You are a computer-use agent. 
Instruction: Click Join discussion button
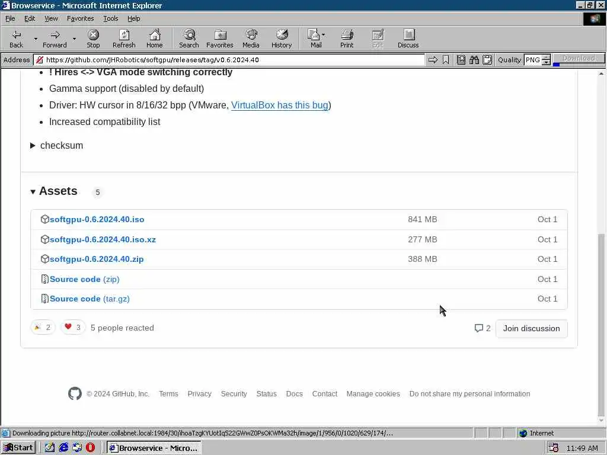pyautogui.click(x=531, y=328)
